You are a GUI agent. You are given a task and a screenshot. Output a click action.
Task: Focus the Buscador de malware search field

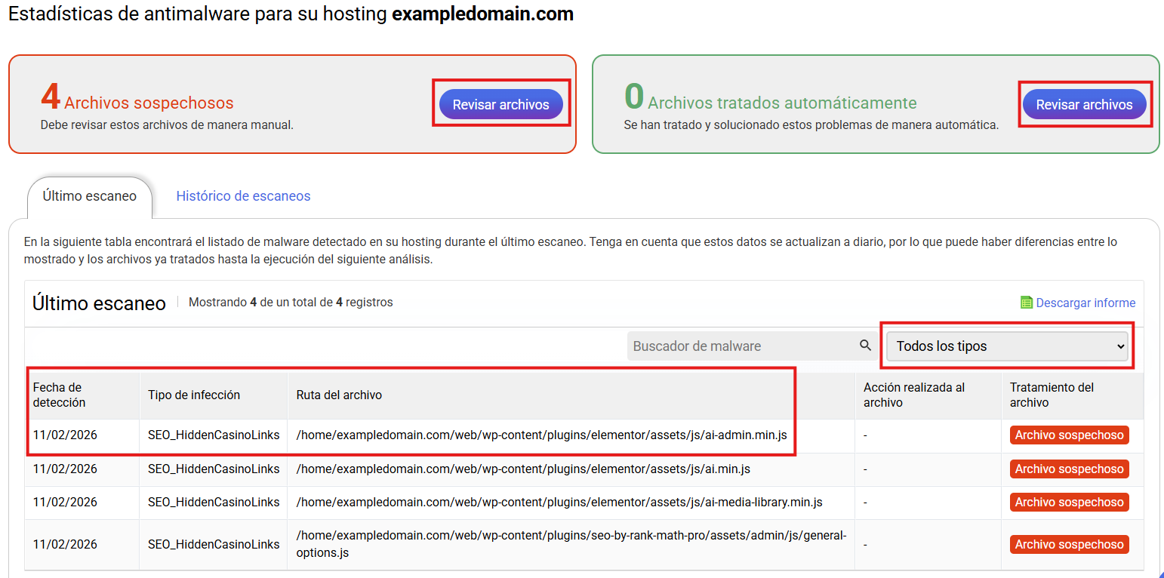pyautogui.click(x=740, y=346)
